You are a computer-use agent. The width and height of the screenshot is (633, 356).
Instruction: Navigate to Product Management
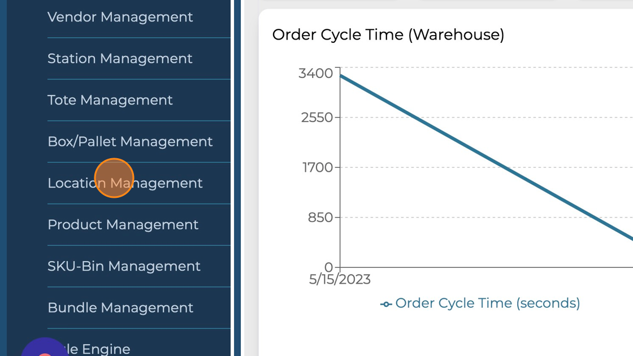123,225
